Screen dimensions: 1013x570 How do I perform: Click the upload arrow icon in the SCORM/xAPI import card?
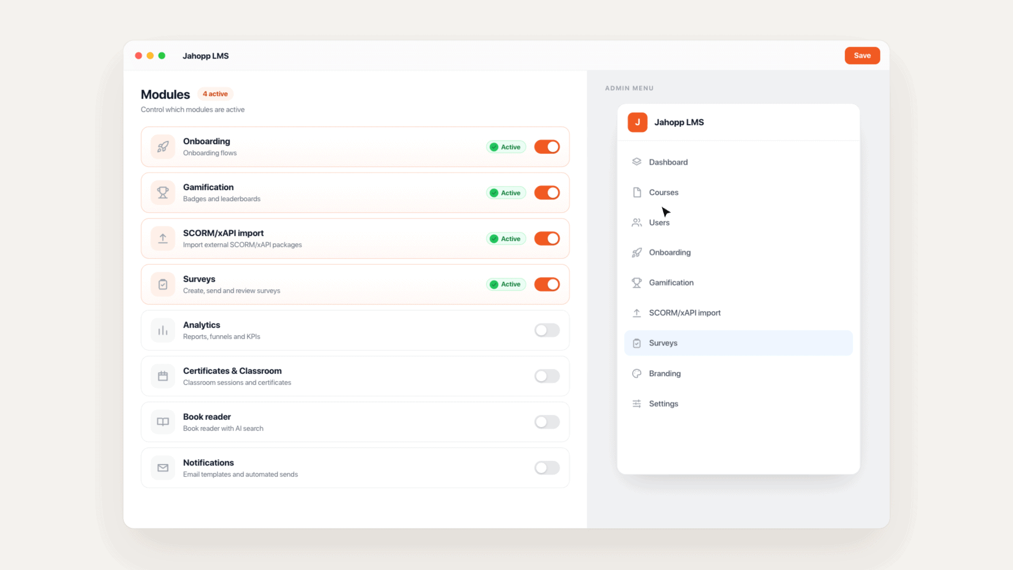pos(163,239)
